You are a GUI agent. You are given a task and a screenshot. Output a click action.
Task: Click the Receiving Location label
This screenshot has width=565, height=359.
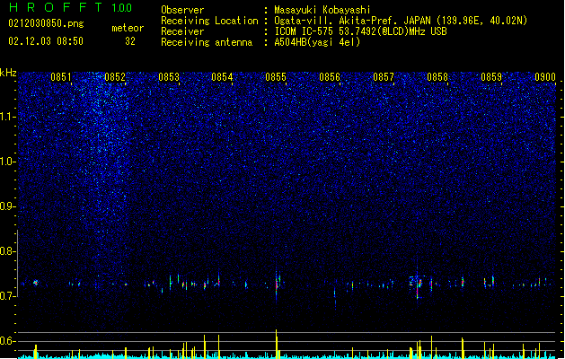[x=209, y=21]
